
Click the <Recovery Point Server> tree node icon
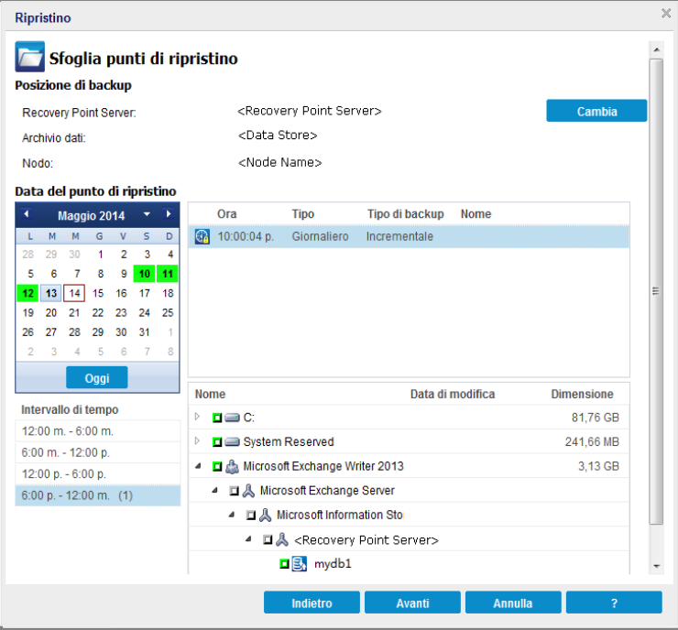[x=282, y=539]
